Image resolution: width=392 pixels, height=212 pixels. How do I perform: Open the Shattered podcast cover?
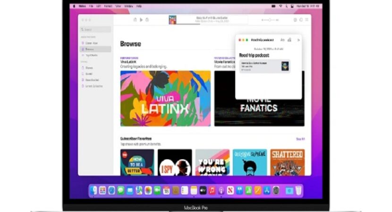click(288, 163)
